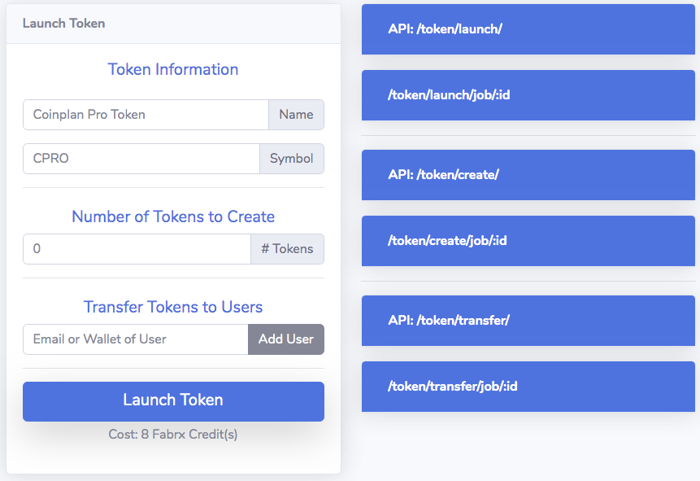This screenshot has width=700, height=481.
Task: Expand the API: /token/launch/ panel
Action: [x=528, y=29]
